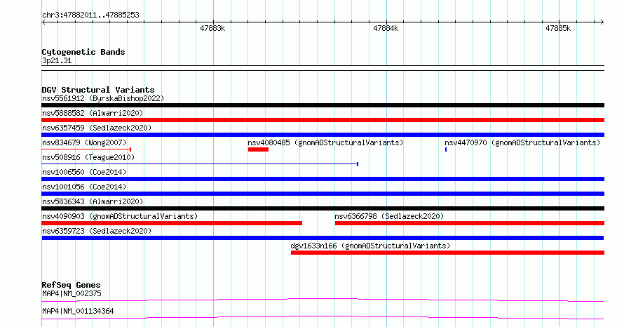Open nsv6357459 (Sedlazeck2020) variant label
The height and width of the screenshot is (327, 624).
tap(97, 128)
